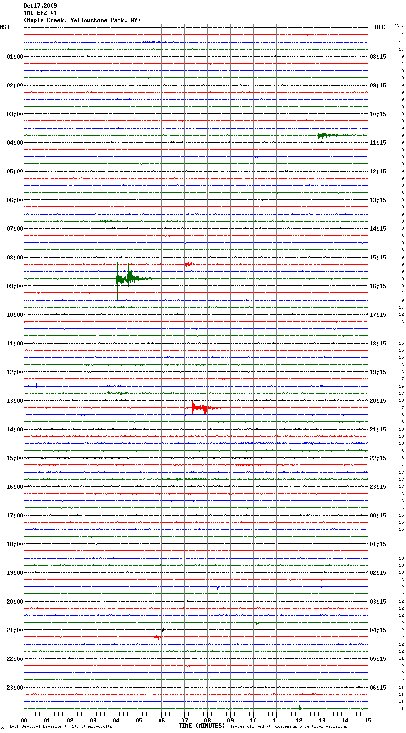Screen dimensions: 406x733
Task: Click the vertical division 100.00 microvolts note
Action: [61, 727]
